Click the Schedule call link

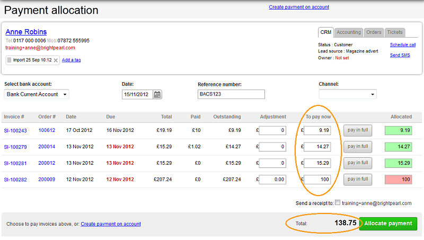pos(403,45)
